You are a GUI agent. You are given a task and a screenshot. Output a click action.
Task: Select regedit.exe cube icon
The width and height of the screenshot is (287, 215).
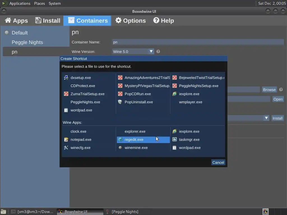pyautogui.click(x=120, y=140)
